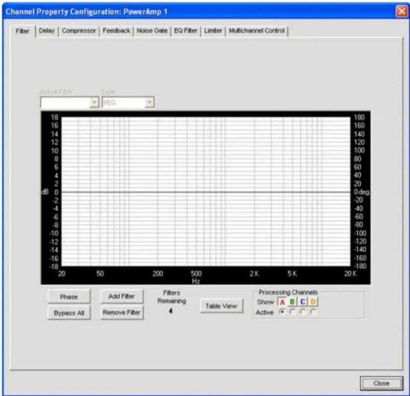The width and height of the screenshot is (410, 396).
Task: Set channel D as Active
Action: tap(313, 312)
